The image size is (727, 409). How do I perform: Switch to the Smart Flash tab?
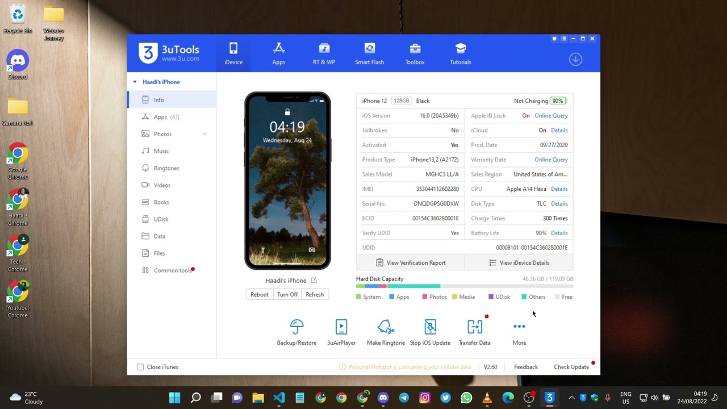[370, 53]
